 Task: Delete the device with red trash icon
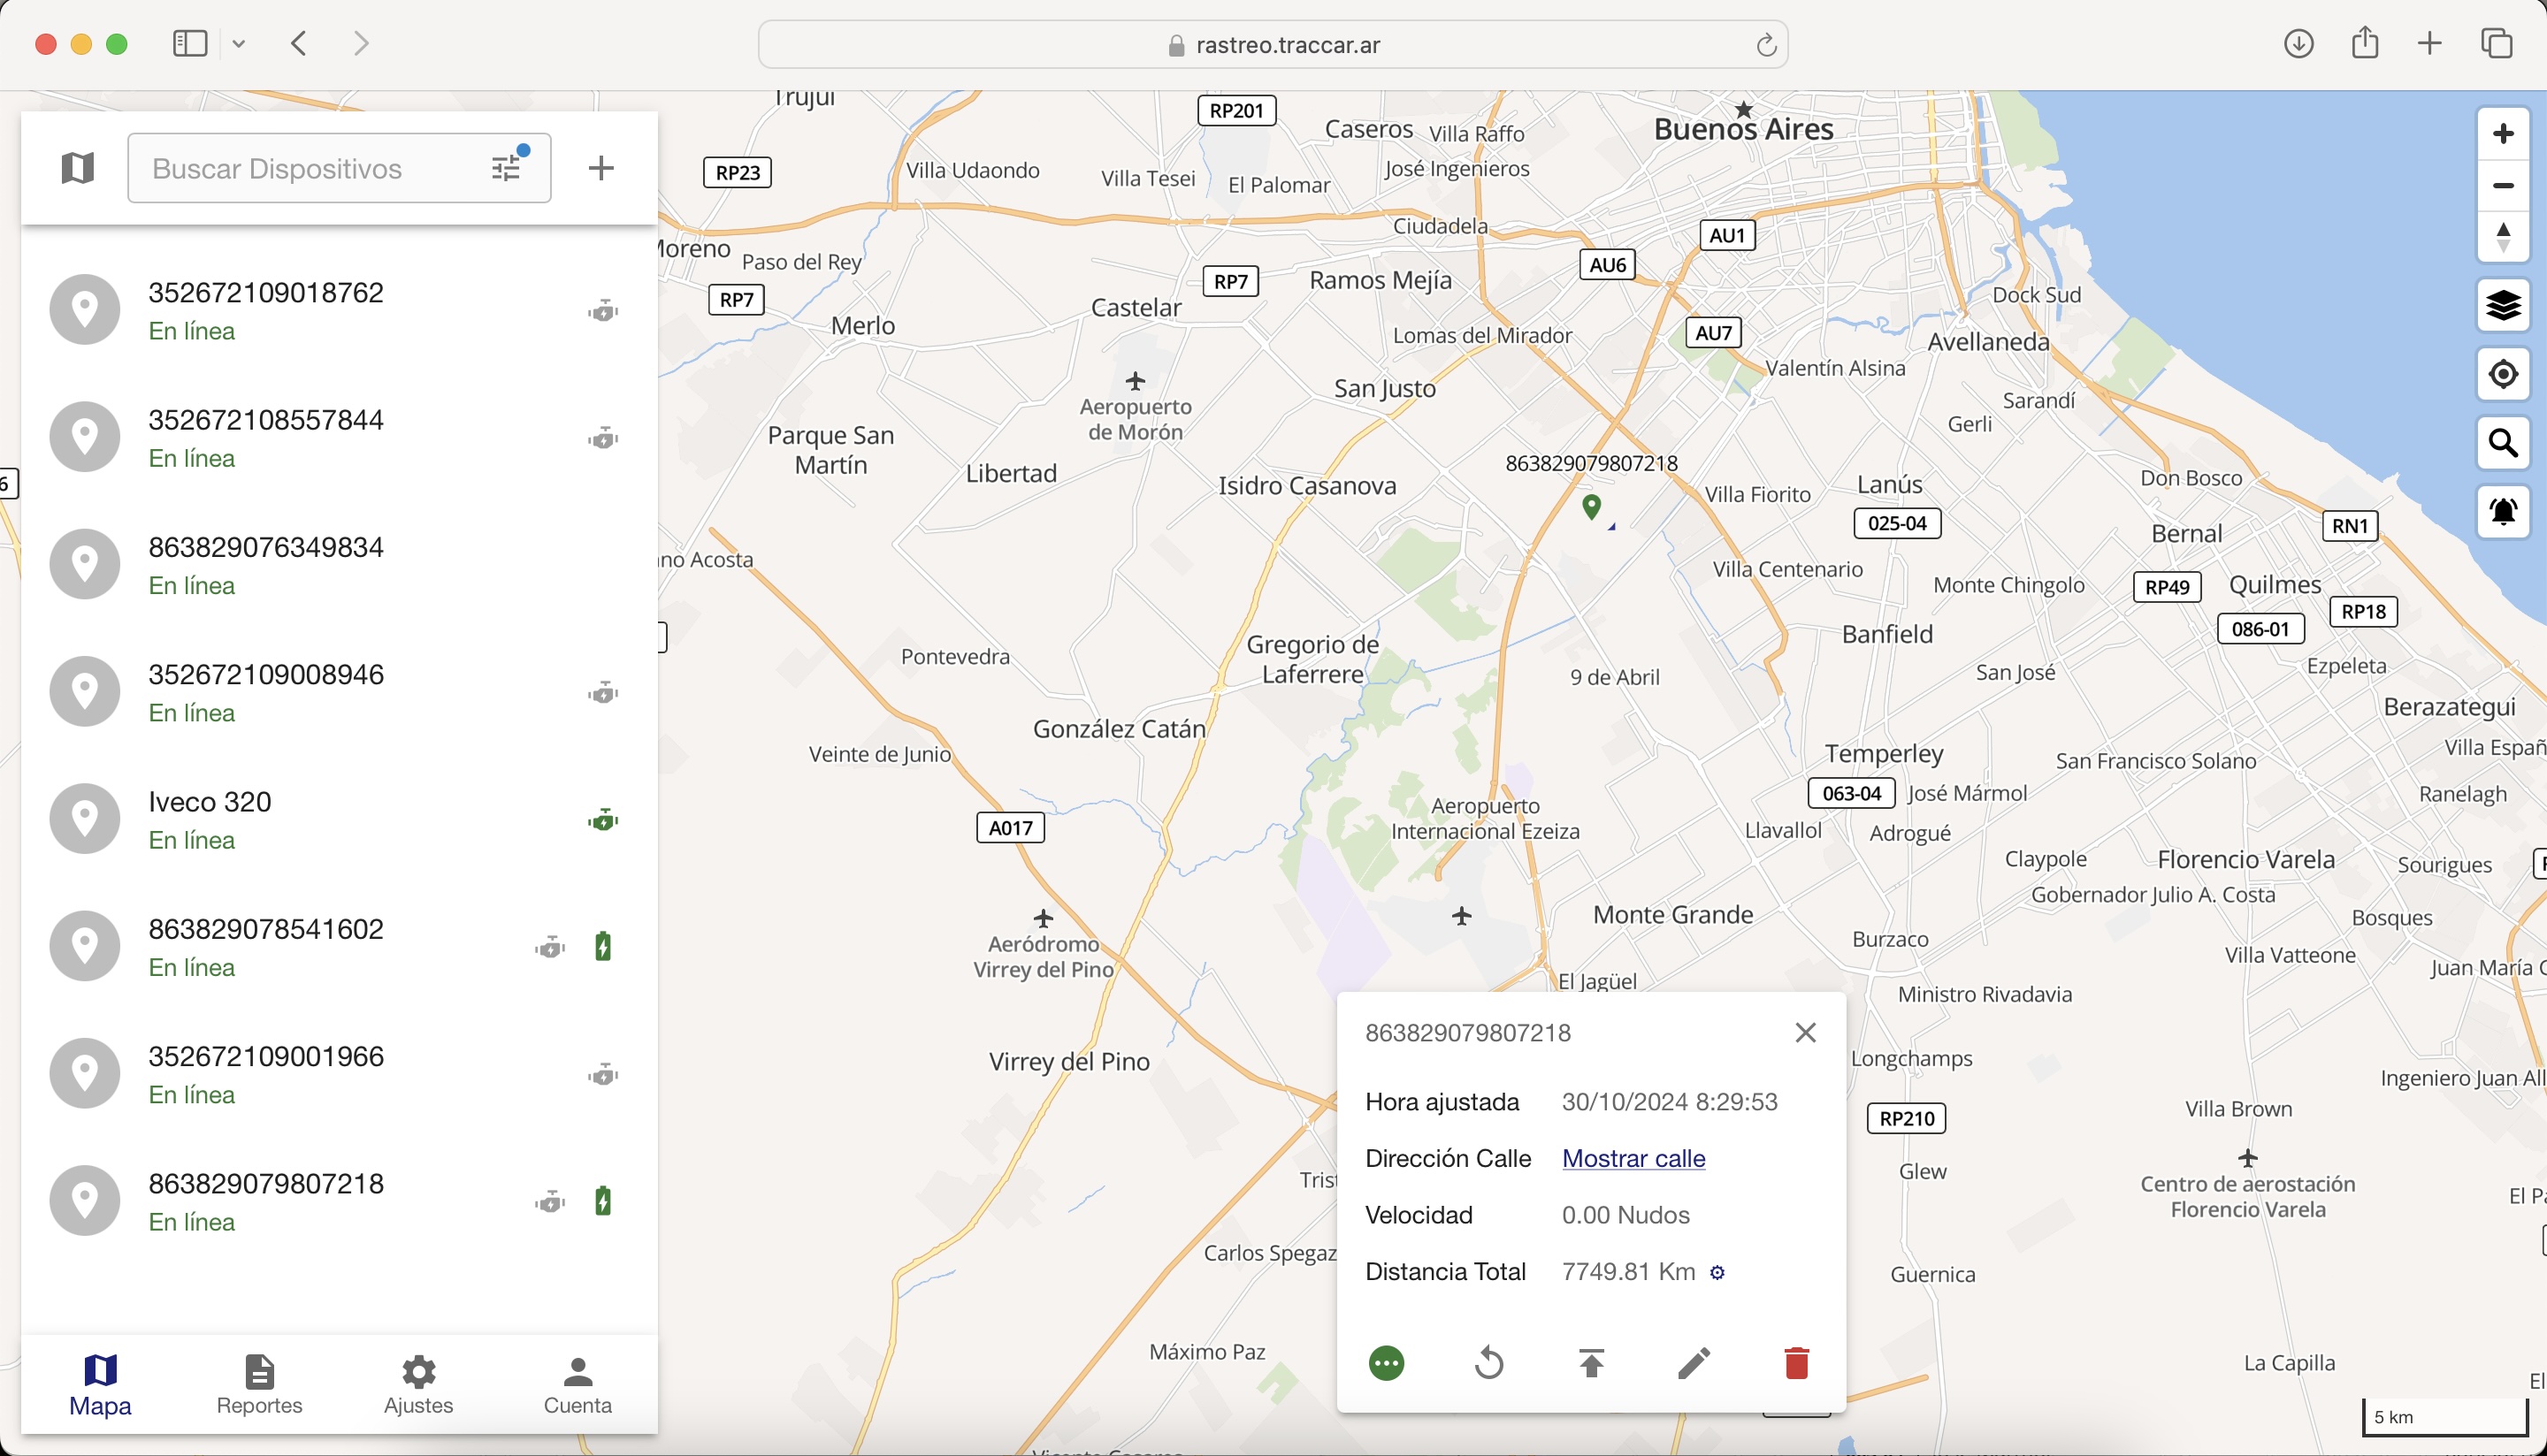point(1797,1363)
